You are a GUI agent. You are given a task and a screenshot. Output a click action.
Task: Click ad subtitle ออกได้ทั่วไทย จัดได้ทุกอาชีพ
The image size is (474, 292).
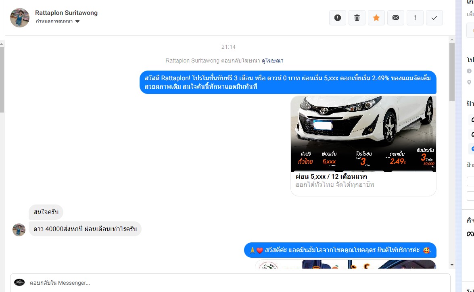(335, 184)
